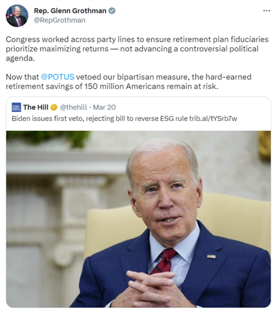Click the gold verified badge next to The Hill
This screenshot has height=314, width=277.
(x=54, y=107)
